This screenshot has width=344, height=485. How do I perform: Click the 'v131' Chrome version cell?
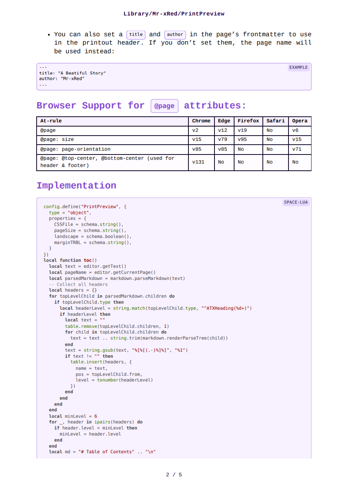pos(198,162)
